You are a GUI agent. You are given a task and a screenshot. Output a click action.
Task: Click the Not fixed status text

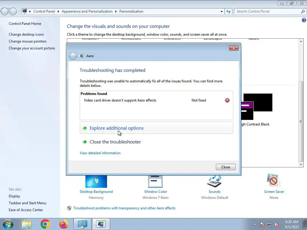point(199,100)
